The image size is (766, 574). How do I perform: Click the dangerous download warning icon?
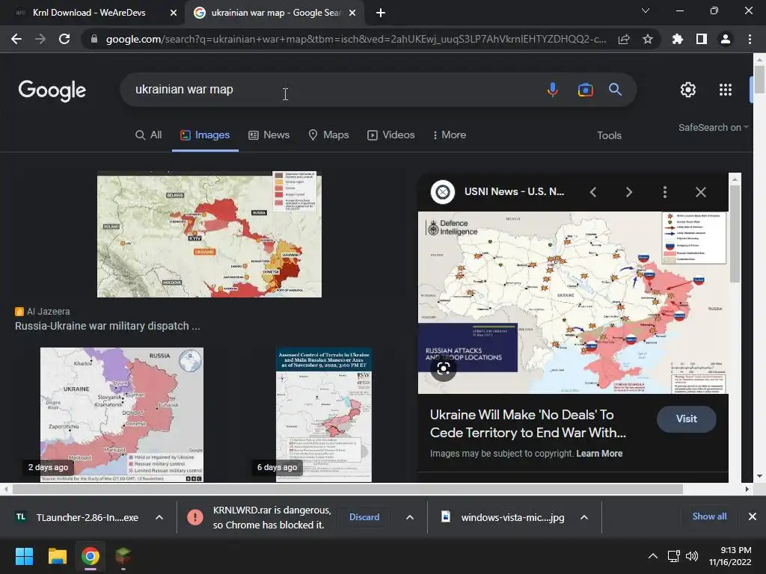(195, 517)
